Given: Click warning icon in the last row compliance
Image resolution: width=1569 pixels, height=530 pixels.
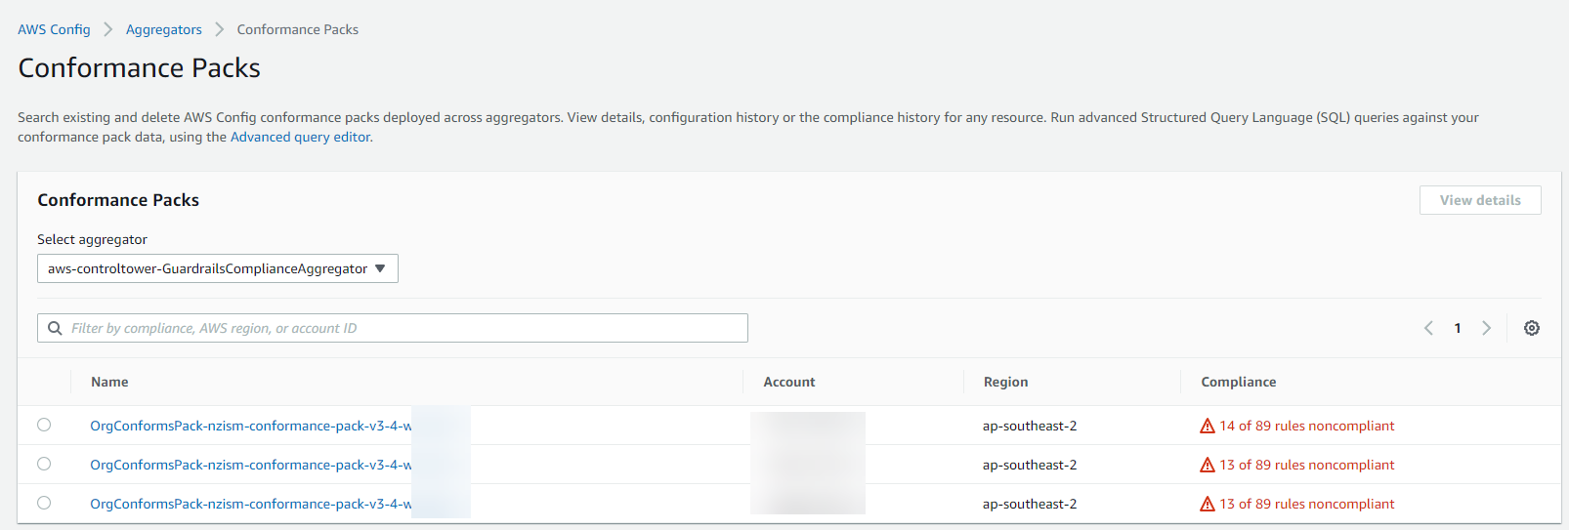Looking at the screenshot, I should click(x=1208, y=504).
